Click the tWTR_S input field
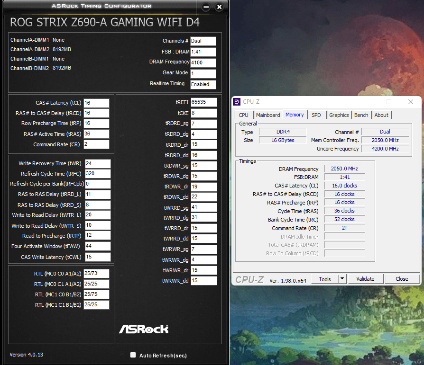 pos(98,225)
